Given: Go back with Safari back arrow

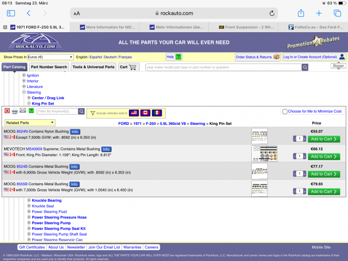Looking at the screenshot, I should tap(29, 13).
